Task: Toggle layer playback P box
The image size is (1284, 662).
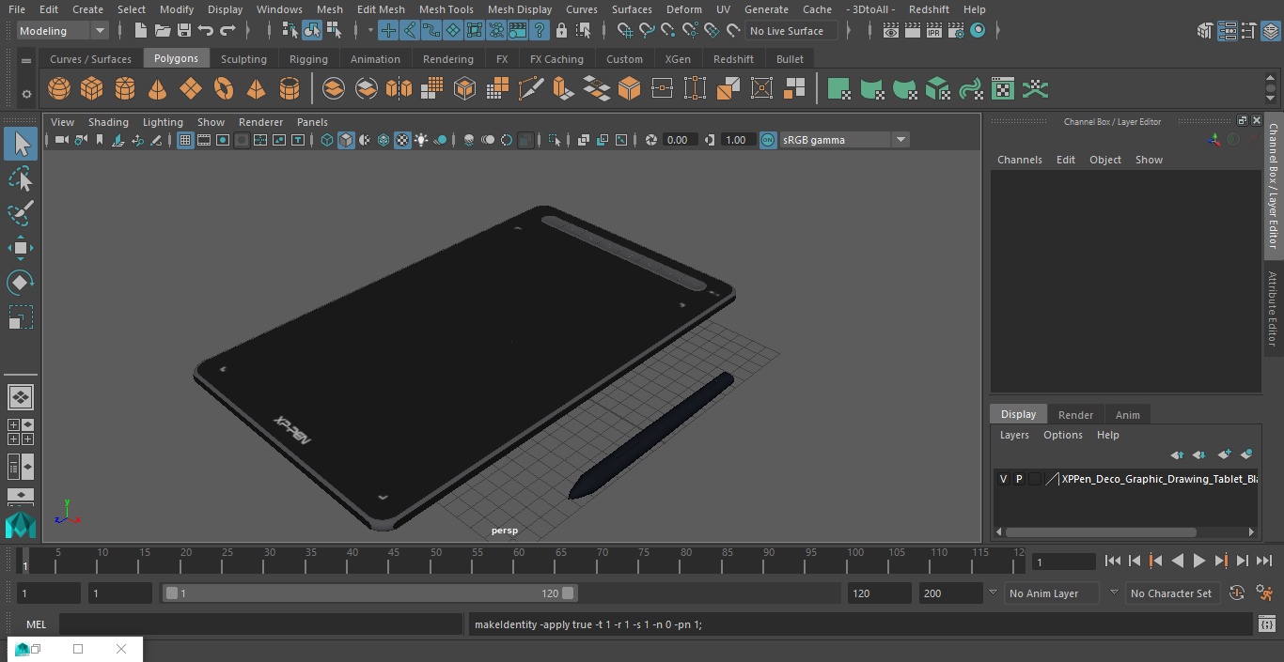Action: coord(1019,479)
